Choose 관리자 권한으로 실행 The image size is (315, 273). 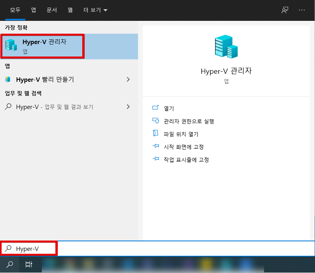189,121
